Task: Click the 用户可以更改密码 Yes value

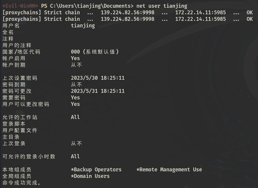Action: [75, 104]
